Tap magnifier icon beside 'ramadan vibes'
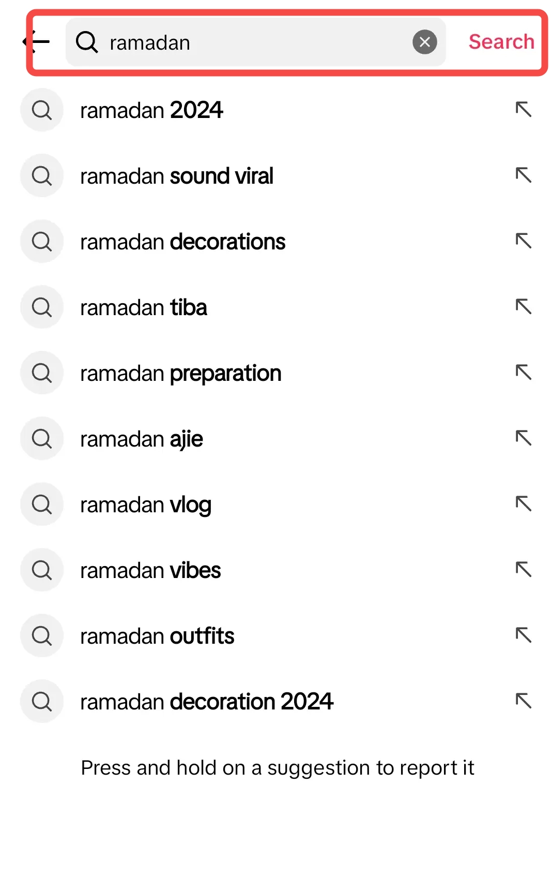Image resolution: width=551 pixels, height=889 pixels. [x=42, y=570]
